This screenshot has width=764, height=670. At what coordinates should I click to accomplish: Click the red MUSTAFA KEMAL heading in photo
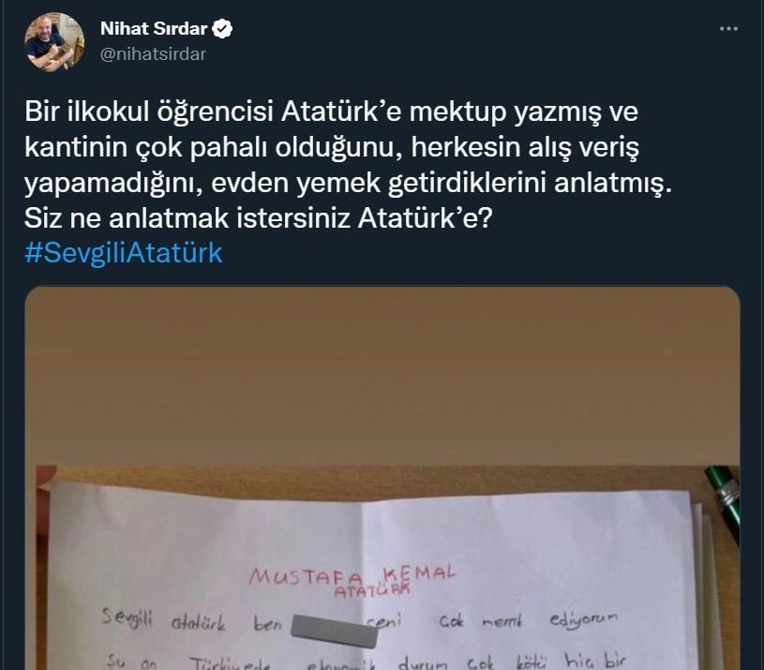pyautogui.click(x=352, y=574)
